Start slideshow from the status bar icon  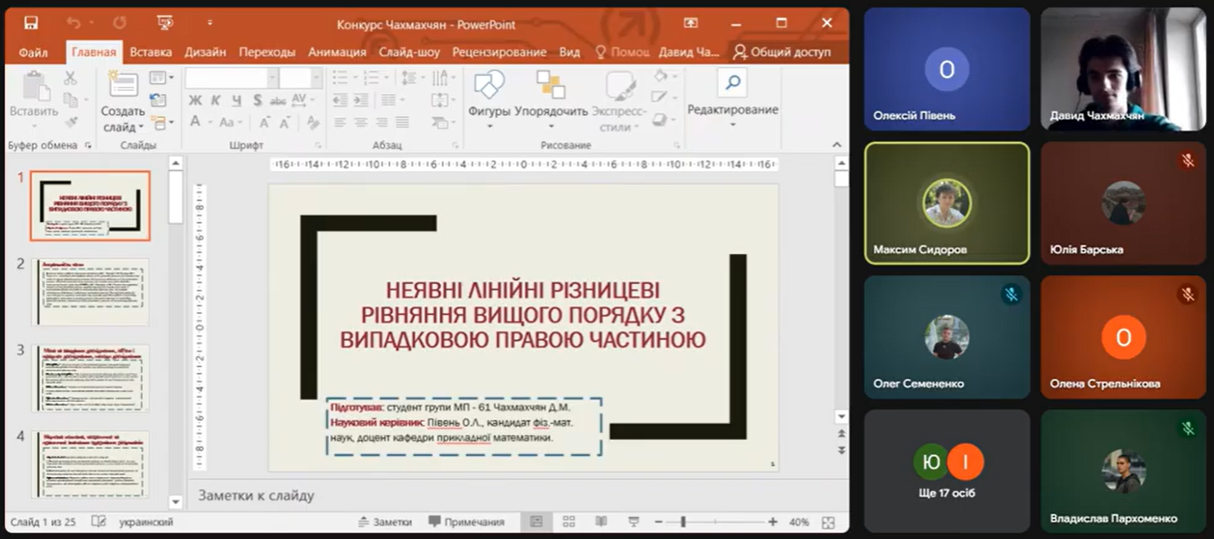click(633, 522)
